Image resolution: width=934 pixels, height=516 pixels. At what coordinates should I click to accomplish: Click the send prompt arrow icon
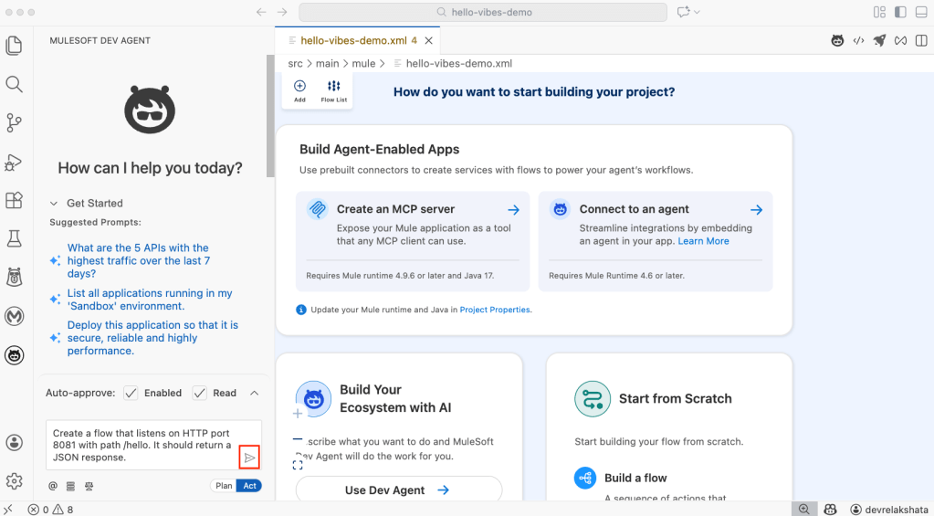249,458
